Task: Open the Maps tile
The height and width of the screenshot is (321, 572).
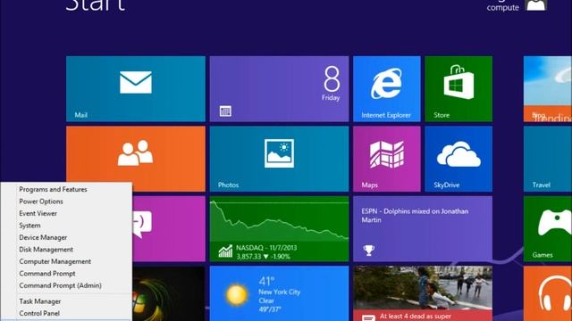Action: point(387,159)
